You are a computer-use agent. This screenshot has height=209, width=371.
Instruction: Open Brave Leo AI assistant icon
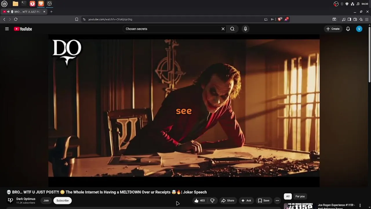361,19
